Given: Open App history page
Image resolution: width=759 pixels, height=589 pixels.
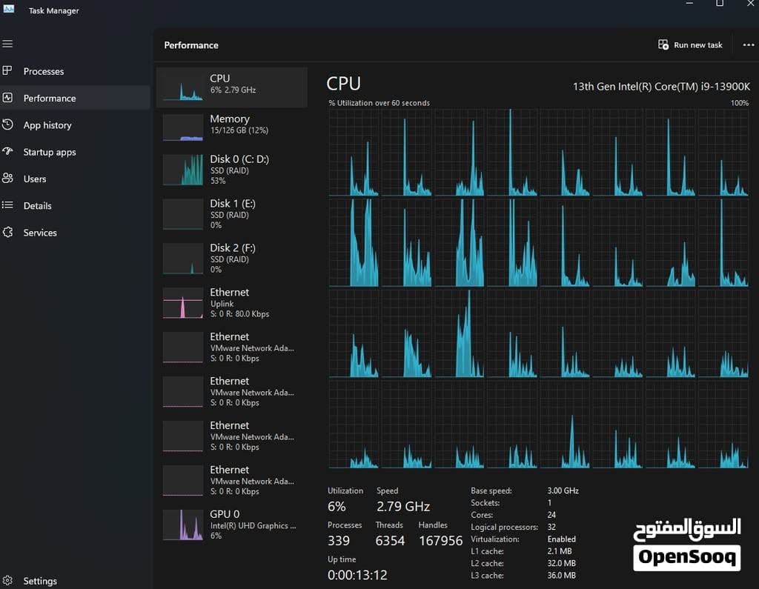Looking at the screenshot, I should (75, 125).
